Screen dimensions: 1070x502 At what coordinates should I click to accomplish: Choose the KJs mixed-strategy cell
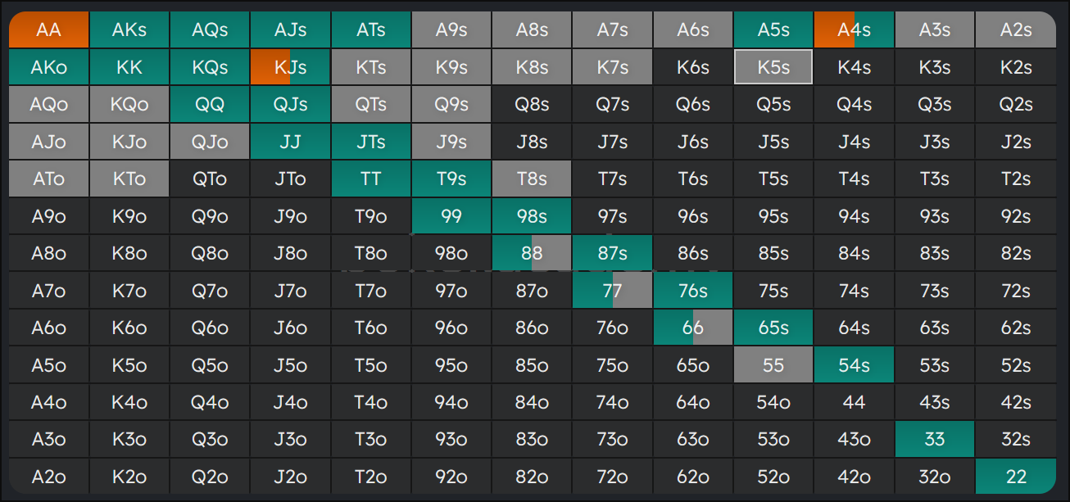(290, 67)
